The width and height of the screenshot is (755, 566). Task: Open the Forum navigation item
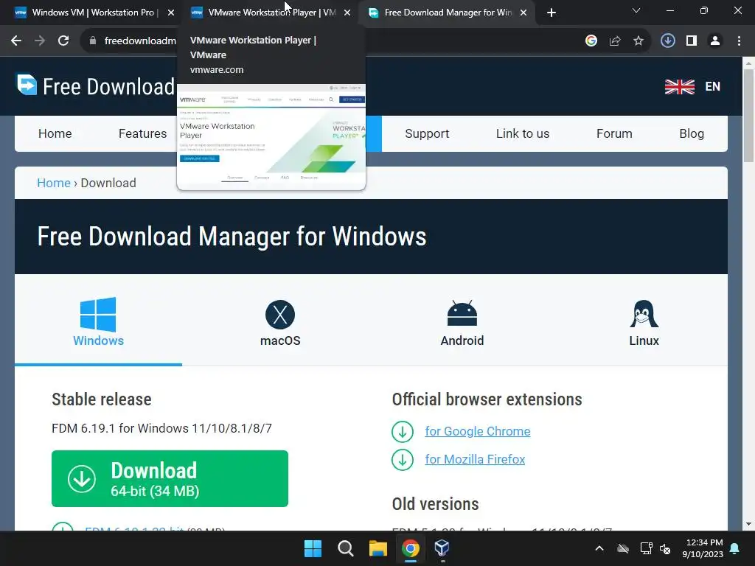click(x=614, y=134)
